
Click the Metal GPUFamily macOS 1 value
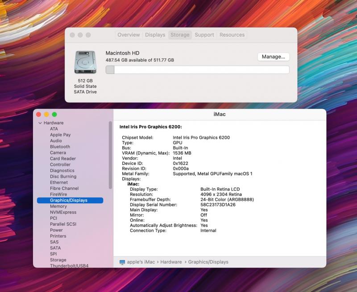tap(225, 174)
